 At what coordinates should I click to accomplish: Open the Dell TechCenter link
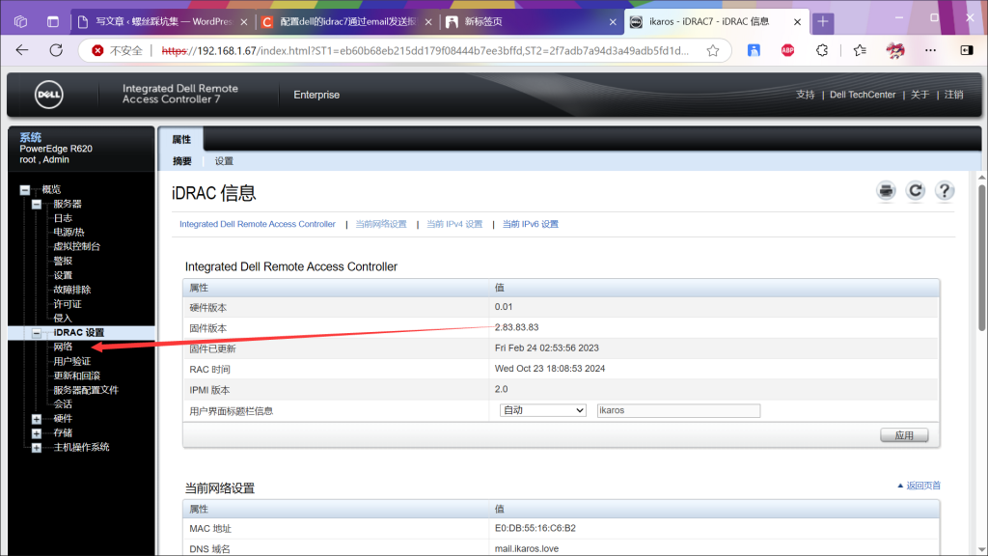click(x=863, y=95)
